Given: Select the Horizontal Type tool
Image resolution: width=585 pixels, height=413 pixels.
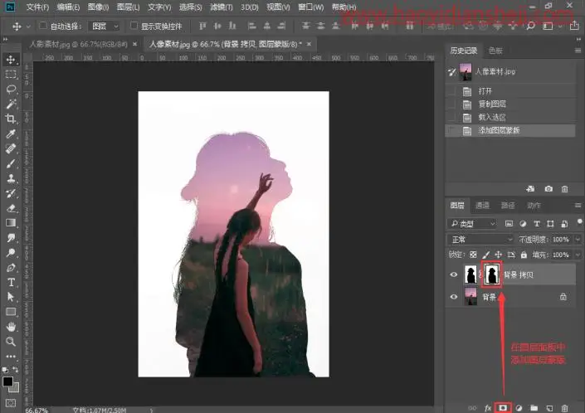Looking at the screenshot, I should coord(11,282).
